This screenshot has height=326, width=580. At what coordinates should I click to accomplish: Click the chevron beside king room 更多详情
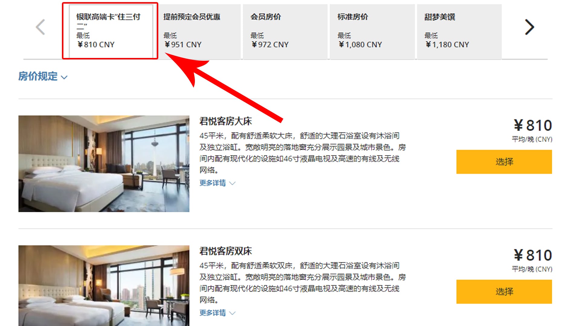[x=232, y=183]
